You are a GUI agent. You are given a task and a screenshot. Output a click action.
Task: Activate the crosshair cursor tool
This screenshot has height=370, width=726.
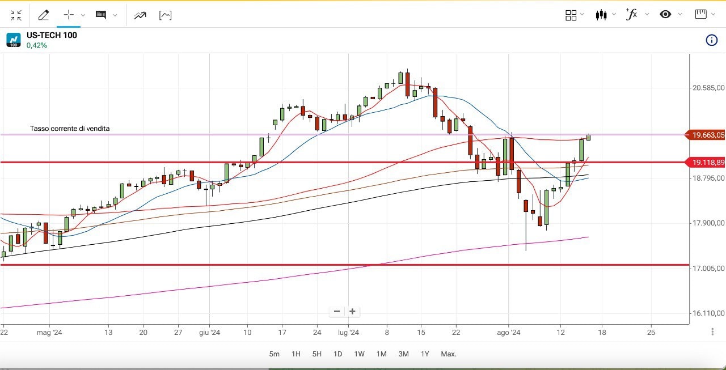click(x=69, y=15)
